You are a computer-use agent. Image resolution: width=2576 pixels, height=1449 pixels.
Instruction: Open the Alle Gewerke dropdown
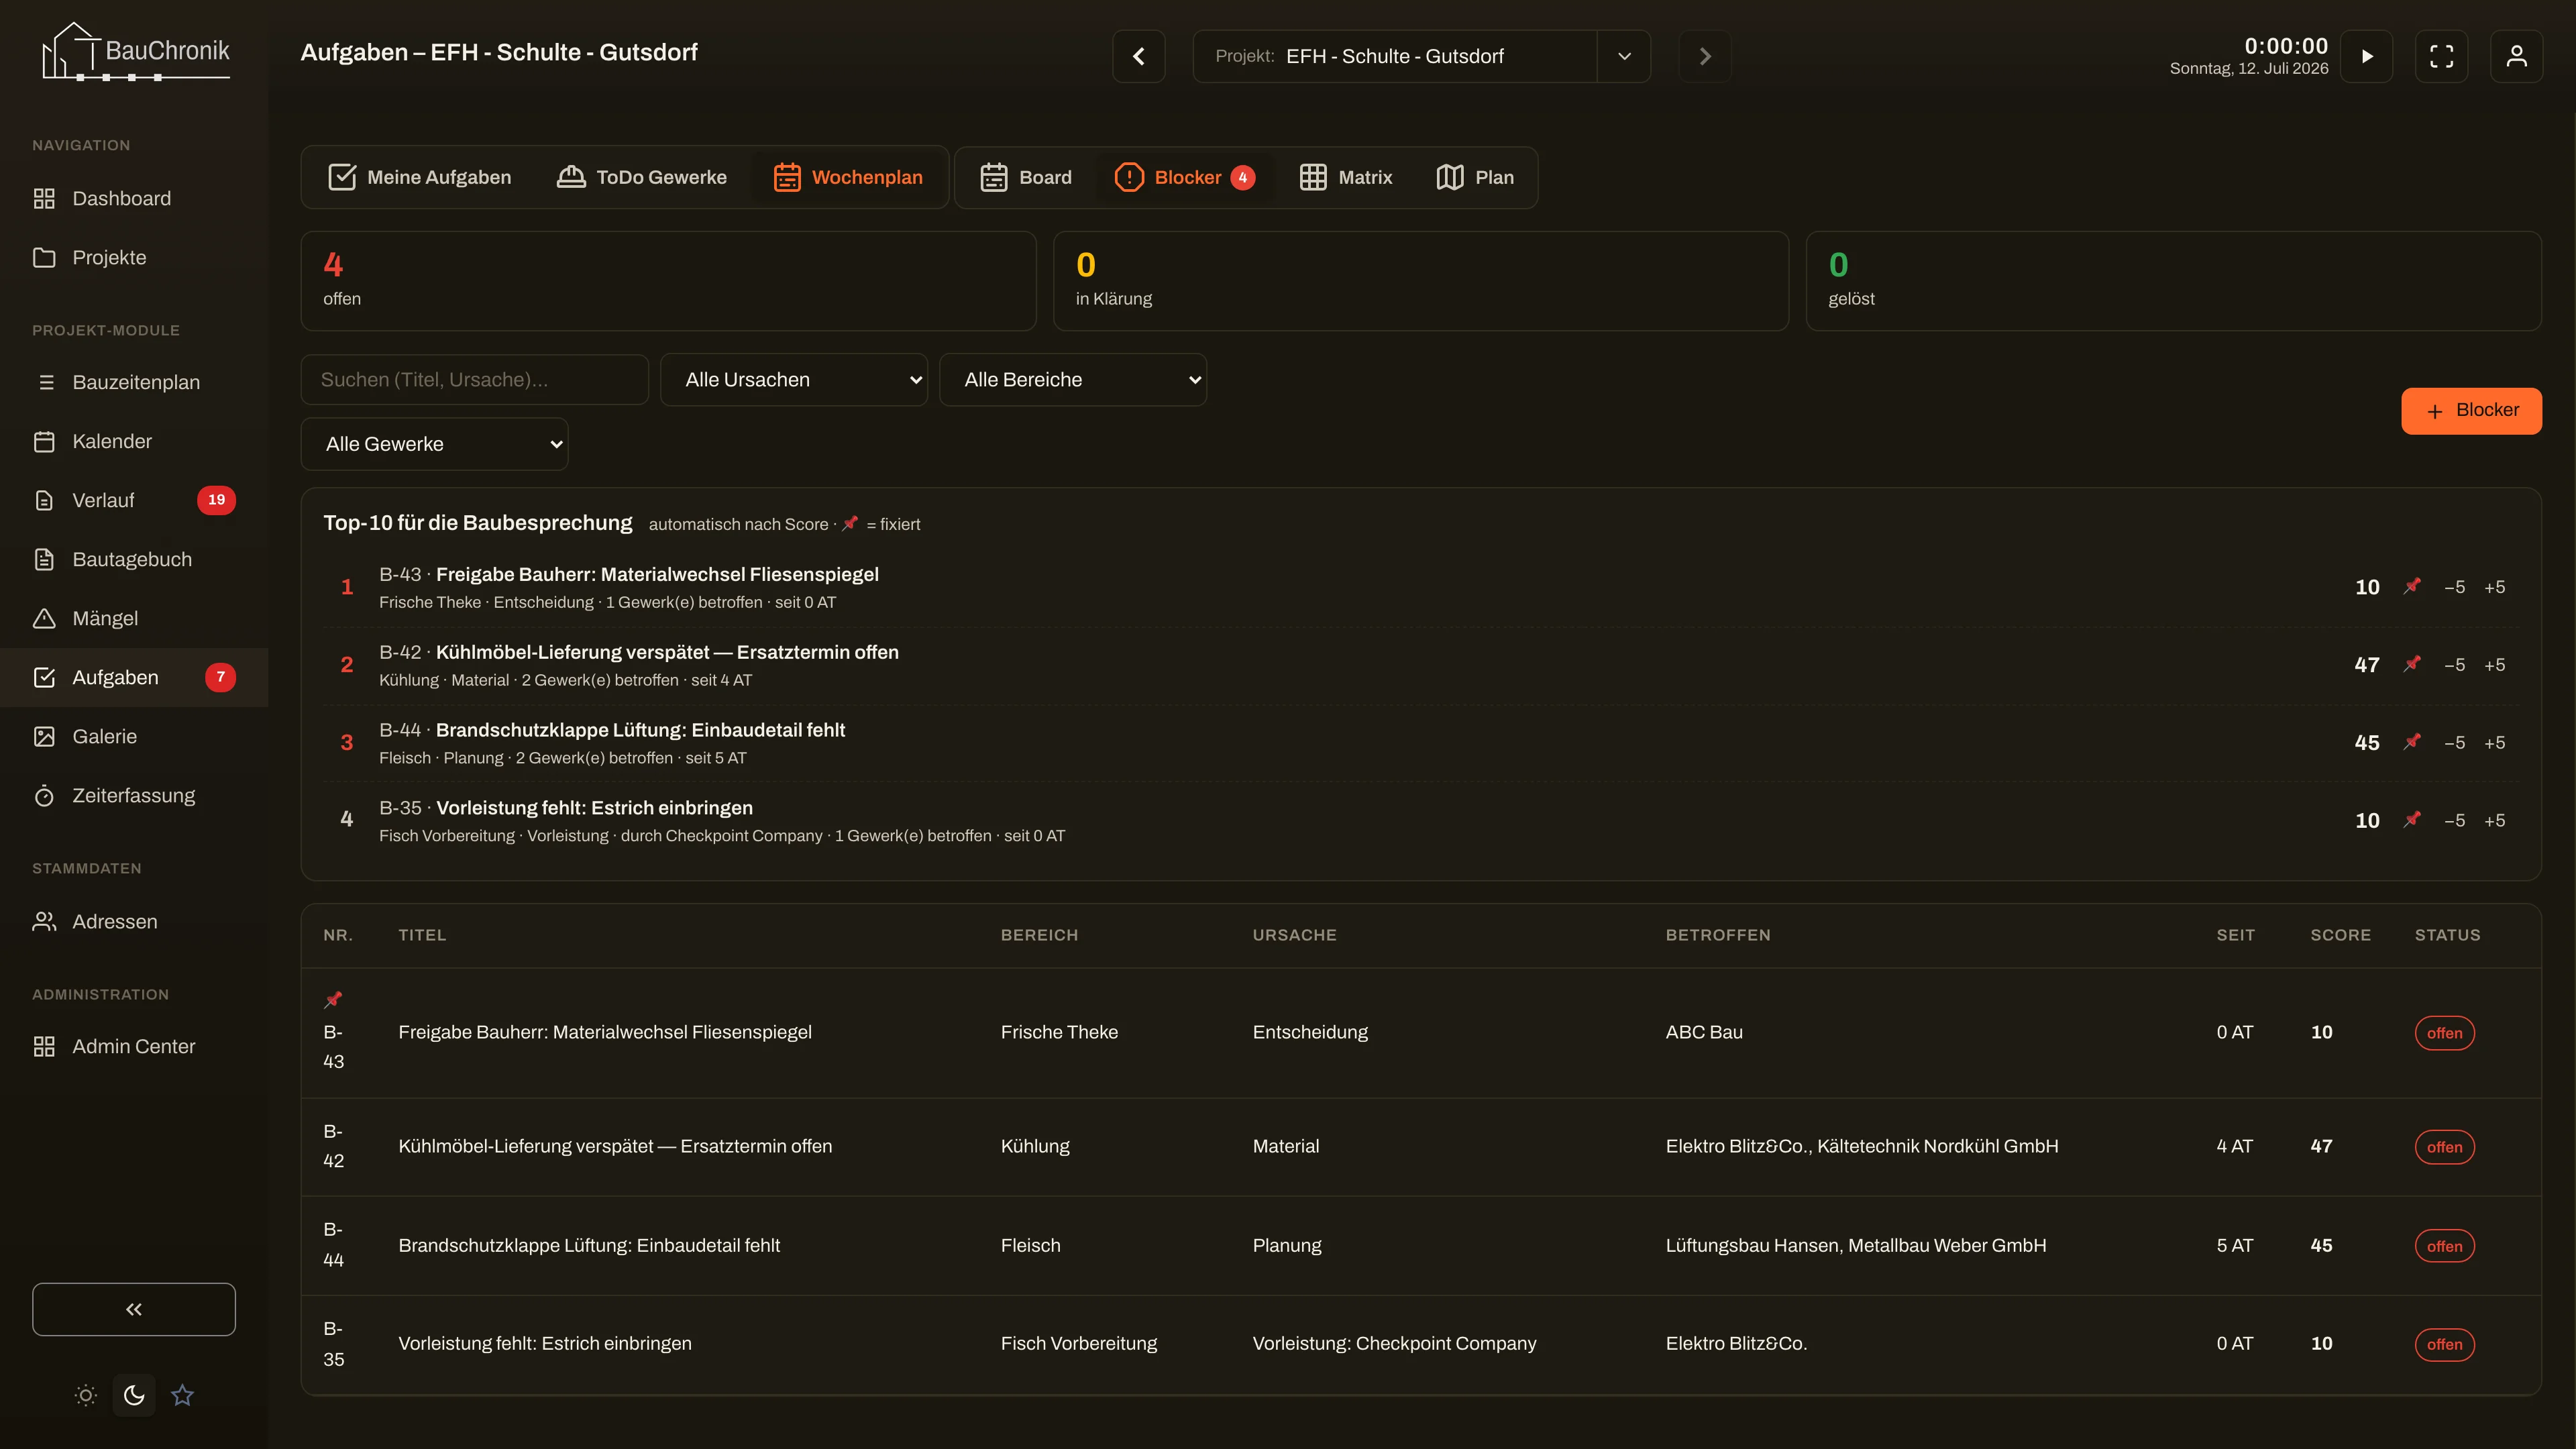(434, 444)
